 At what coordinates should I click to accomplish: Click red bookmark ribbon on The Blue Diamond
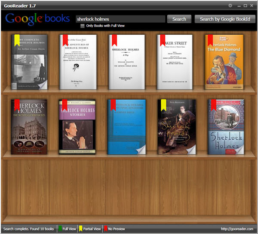(x=210, y=40)
